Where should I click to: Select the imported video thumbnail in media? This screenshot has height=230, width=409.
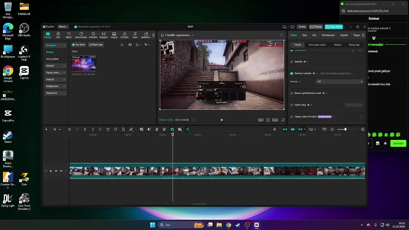tap(84, 63)
